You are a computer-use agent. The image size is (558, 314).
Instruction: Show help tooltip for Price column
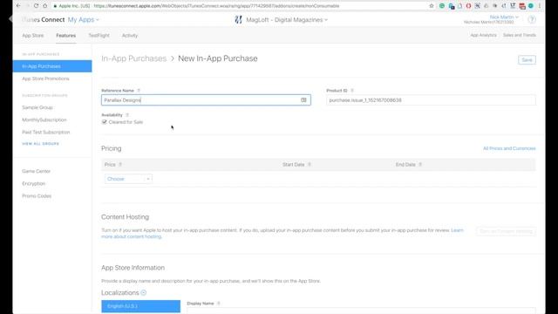pos(120,165)
